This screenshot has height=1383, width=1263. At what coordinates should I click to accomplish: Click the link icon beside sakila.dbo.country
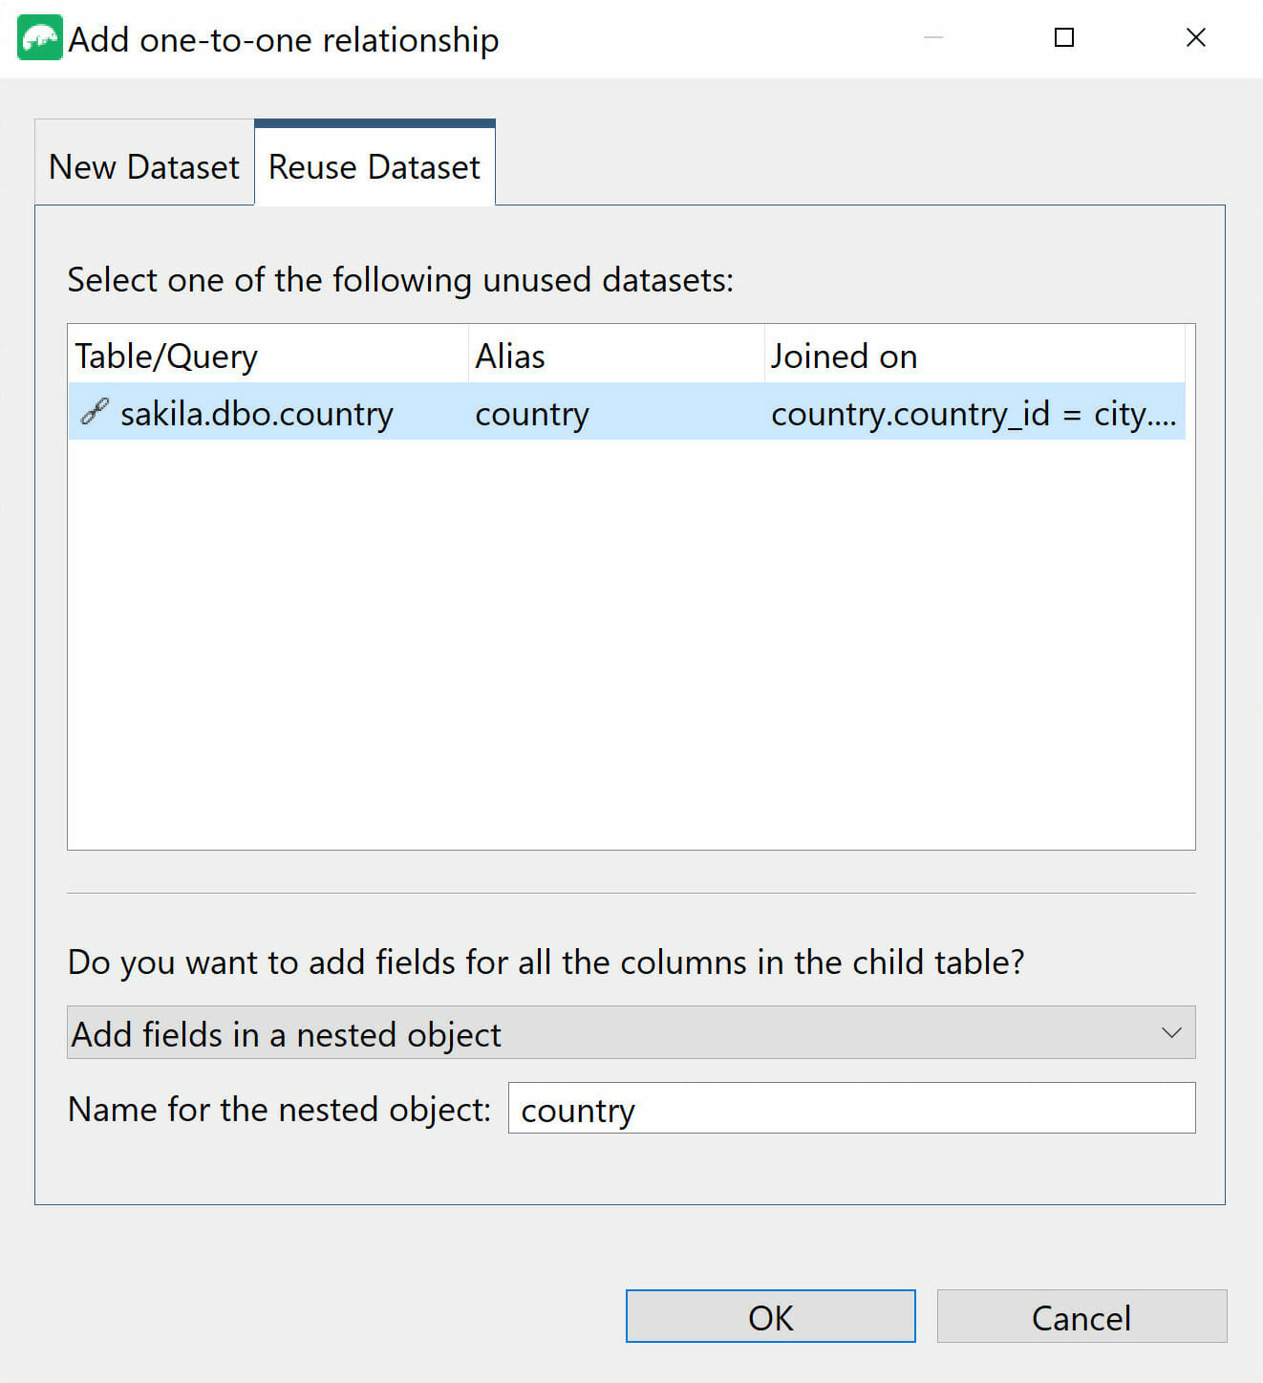(x=95, y=412)
